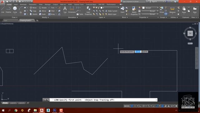Expand the Annotation panel
Viewport: 200px width, 113px height.
pyautogui.click(x=73, y=17)
